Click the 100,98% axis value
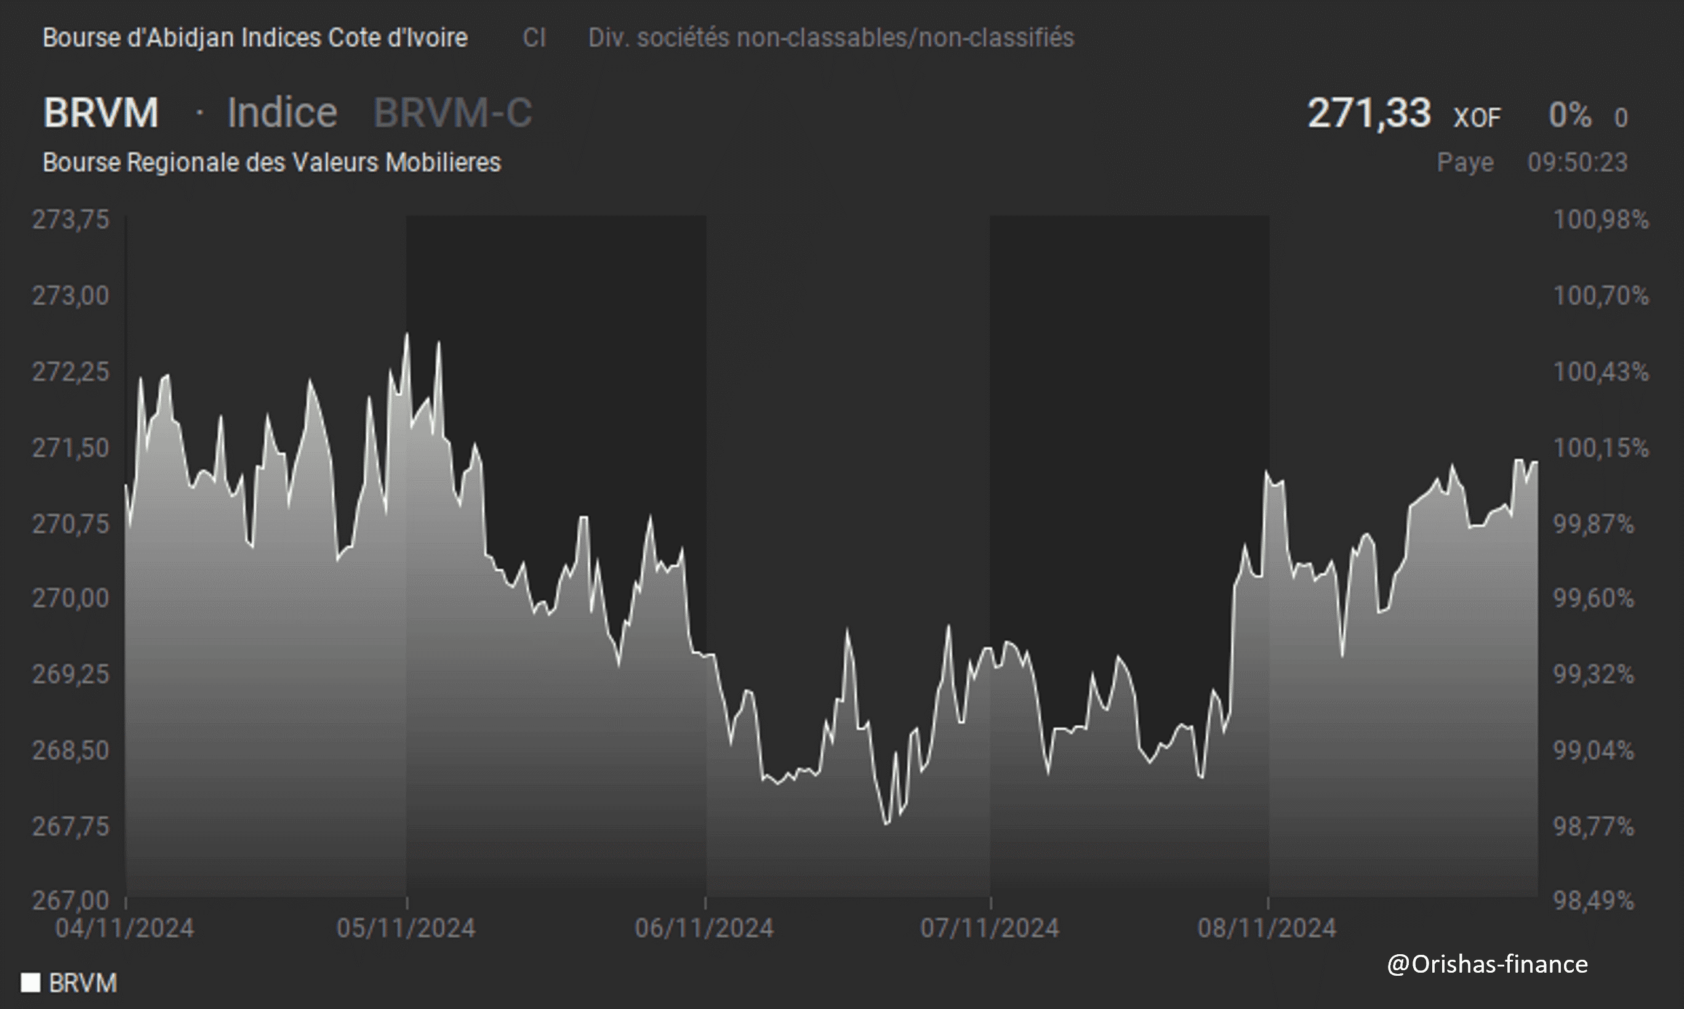Screen dimensions: 1684x1009 (1601, 220)
